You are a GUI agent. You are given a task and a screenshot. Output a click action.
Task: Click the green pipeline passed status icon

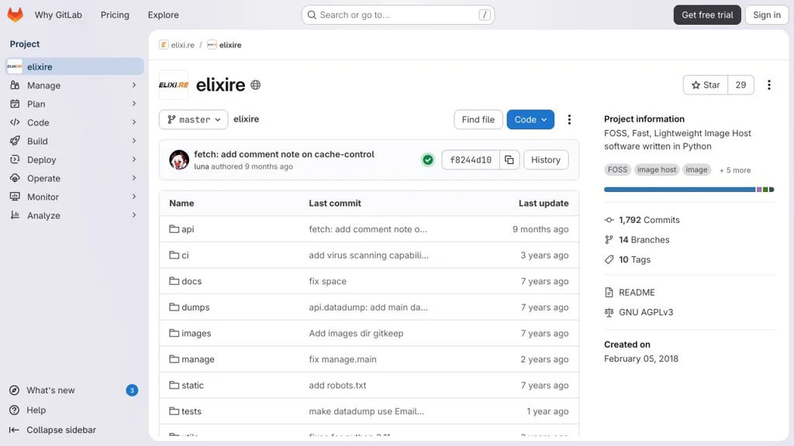428,160
